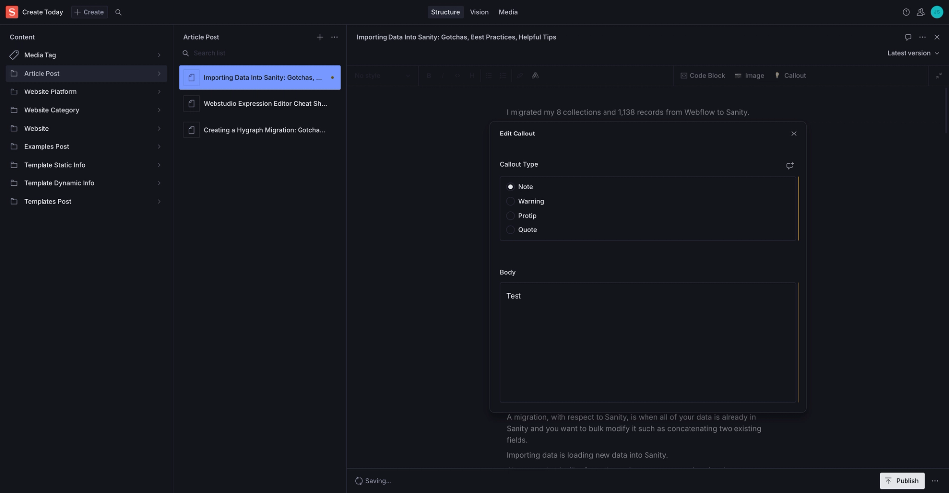Viewport: 949px width, 493px height.
Task: Insert a Callout block
Action: tap(790, 76)
